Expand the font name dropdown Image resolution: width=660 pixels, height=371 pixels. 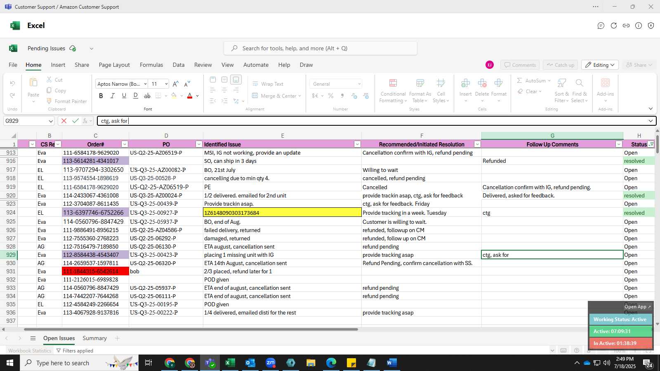[x=145, y=84]
